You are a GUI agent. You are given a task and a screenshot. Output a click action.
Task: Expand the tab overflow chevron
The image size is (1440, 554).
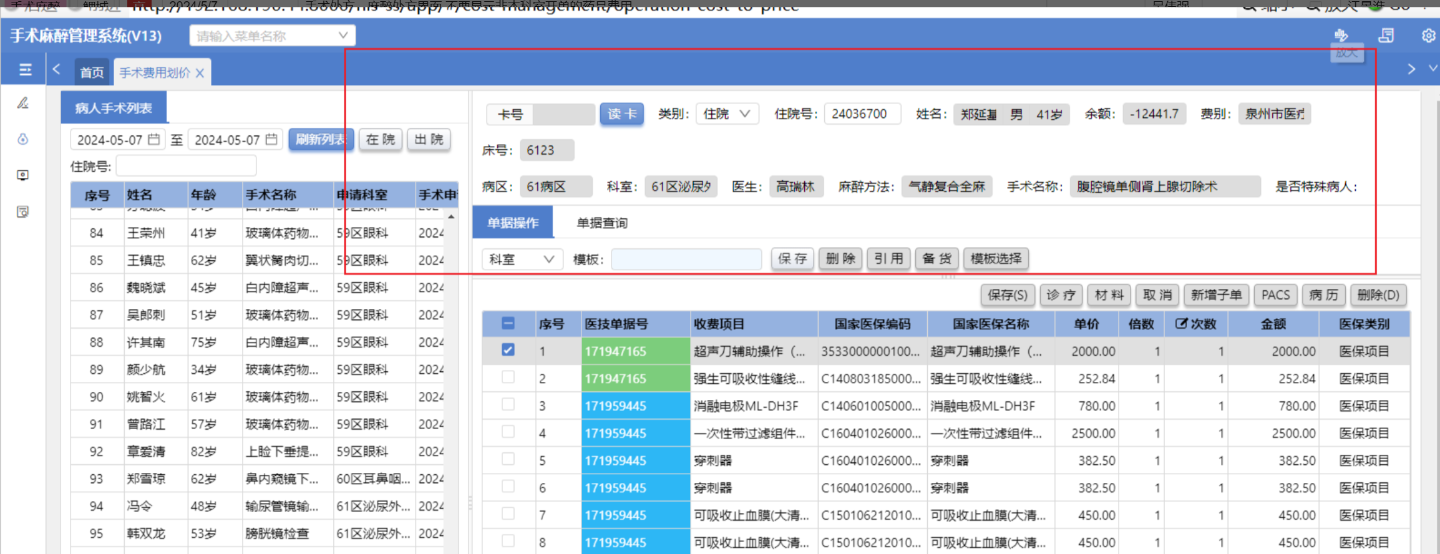[1433, 69]
